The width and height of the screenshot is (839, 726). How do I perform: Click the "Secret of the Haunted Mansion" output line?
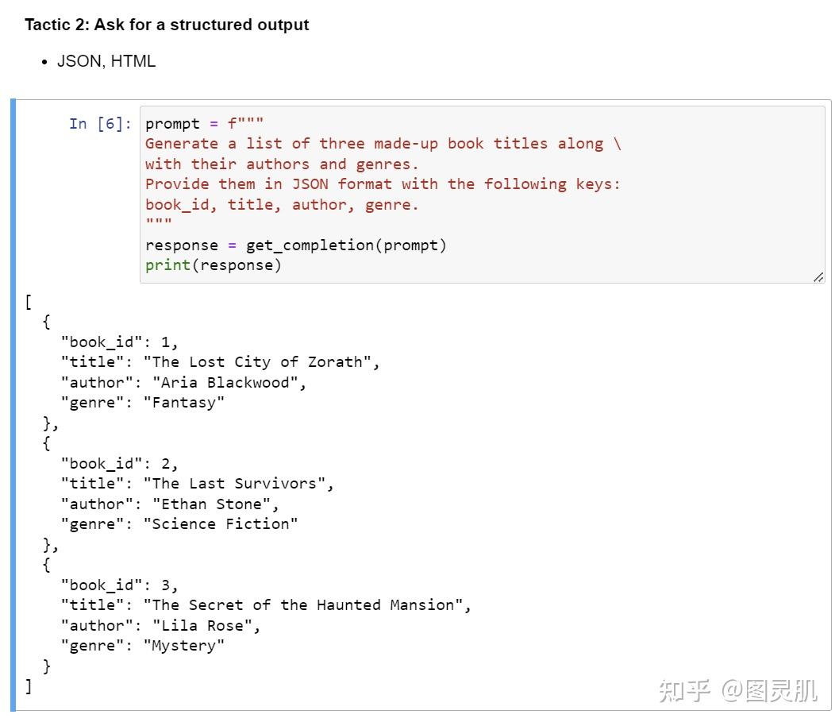click(x=266, y=605)
